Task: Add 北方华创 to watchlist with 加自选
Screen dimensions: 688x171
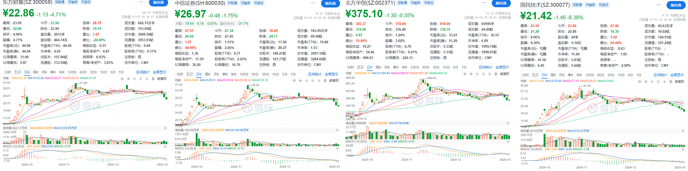Action: click(501, 3)
